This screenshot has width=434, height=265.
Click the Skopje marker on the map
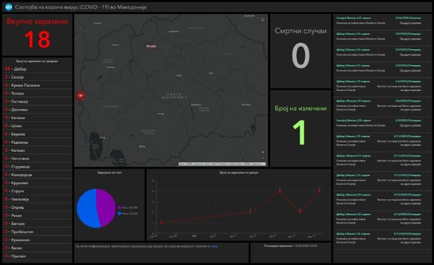pos(151,46)
